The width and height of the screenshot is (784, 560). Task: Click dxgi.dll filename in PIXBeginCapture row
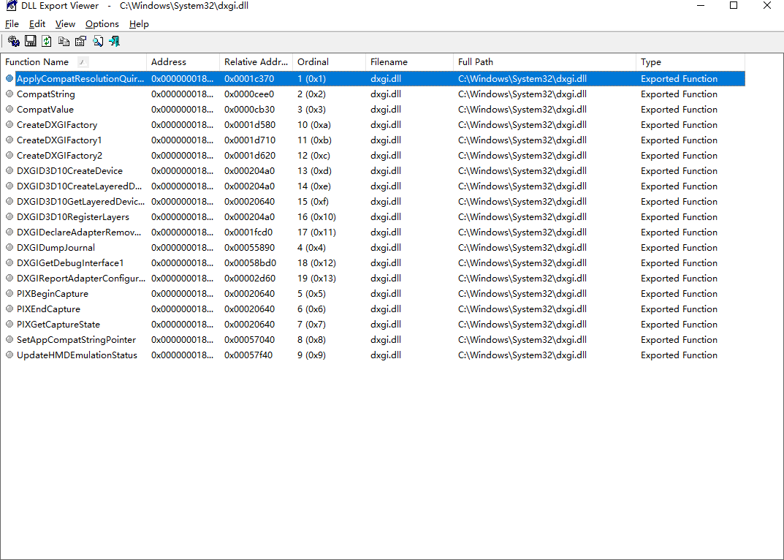coord(386,294)
